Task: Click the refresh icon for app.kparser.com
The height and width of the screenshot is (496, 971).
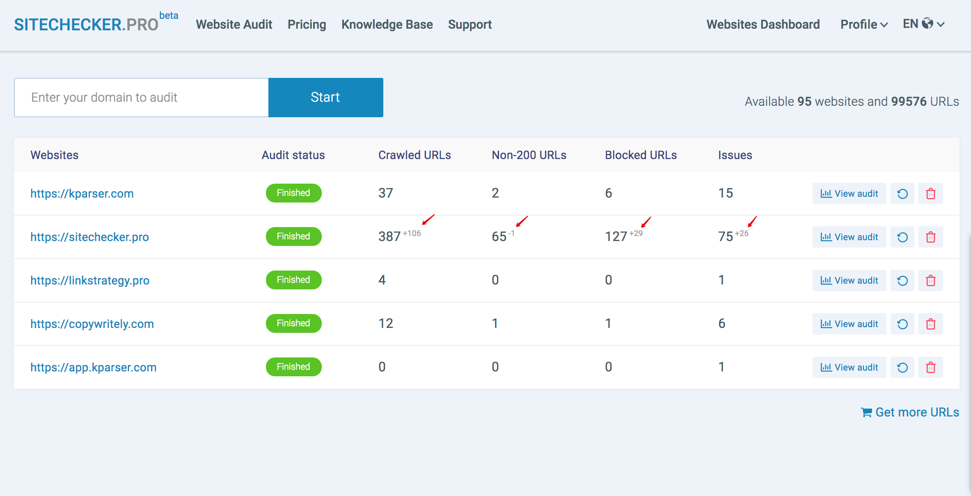Action: pyautogui.click(x=902, y=367)
